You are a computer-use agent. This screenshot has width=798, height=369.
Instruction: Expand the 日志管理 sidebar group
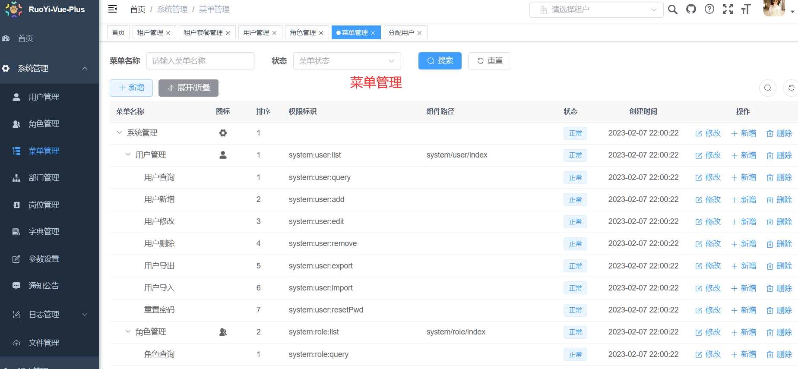point(49,315)
